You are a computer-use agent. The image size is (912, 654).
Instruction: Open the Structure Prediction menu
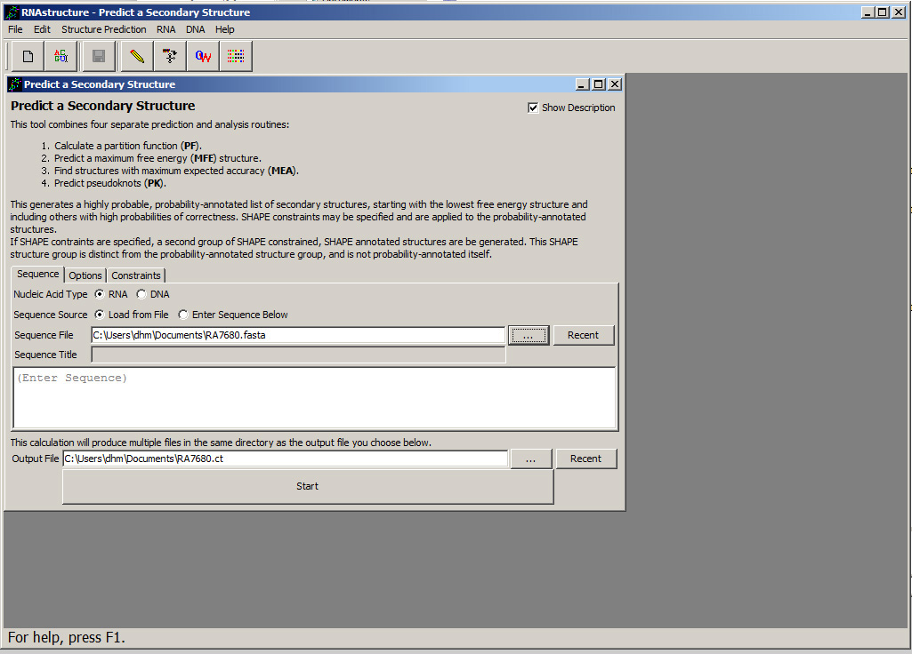tap(104, 29)
